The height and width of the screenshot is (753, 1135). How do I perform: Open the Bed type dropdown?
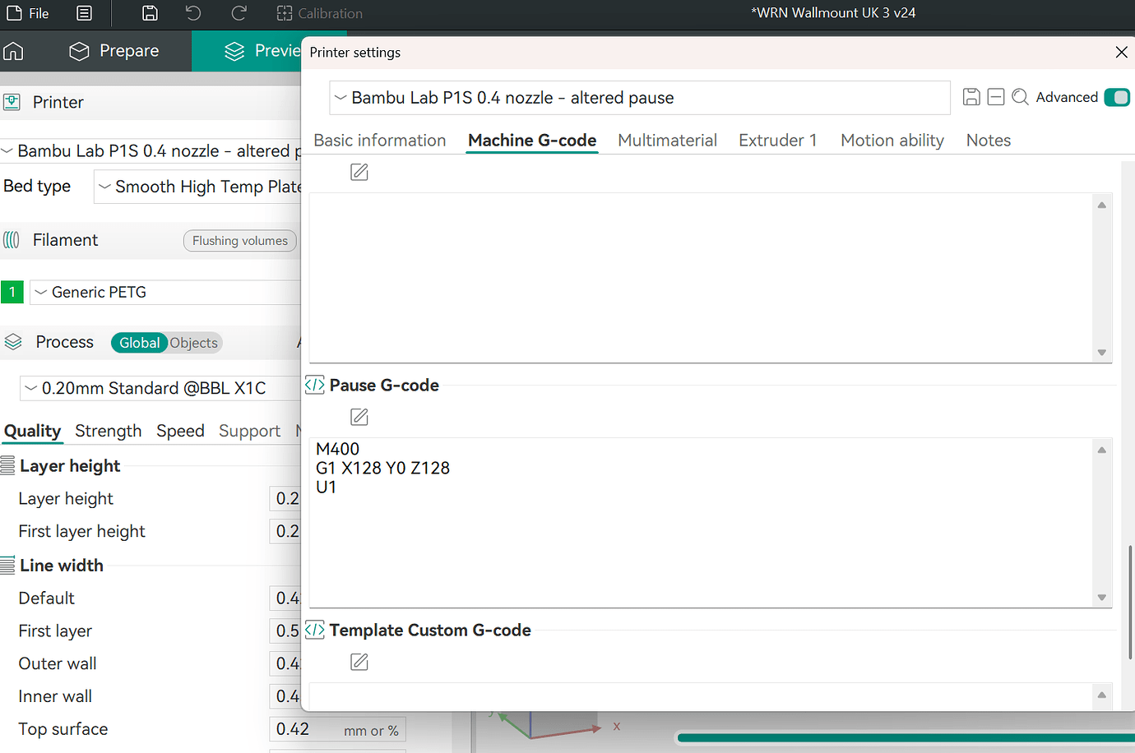pyautogui.click(x=197, y=187)
